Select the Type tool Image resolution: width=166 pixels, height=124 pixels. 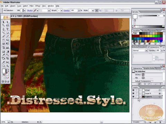pyautogui.click(x=8, y=29)
